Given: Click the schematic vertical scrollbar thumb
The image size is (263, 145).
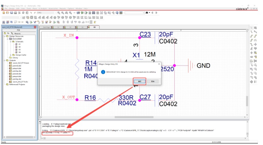Looking at the screenshot, I should coord(247,101).
